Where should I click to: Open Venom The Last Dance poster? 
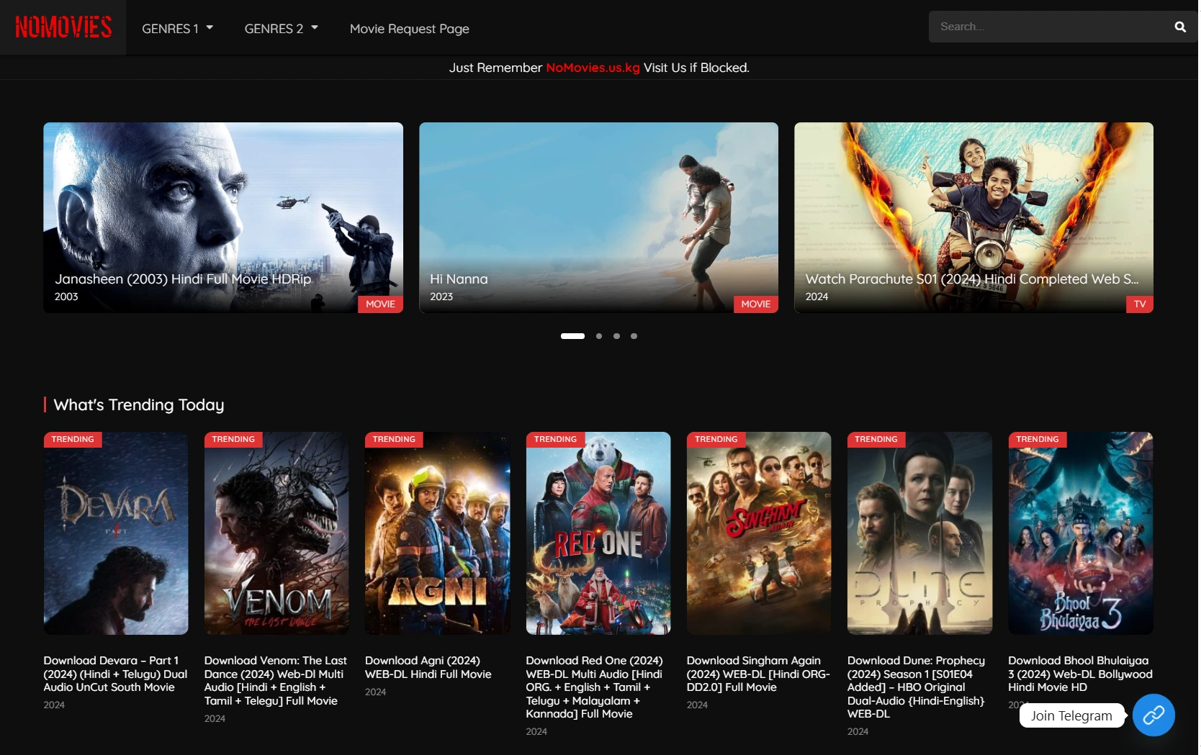pyautogui.click(x=276, y=533)
